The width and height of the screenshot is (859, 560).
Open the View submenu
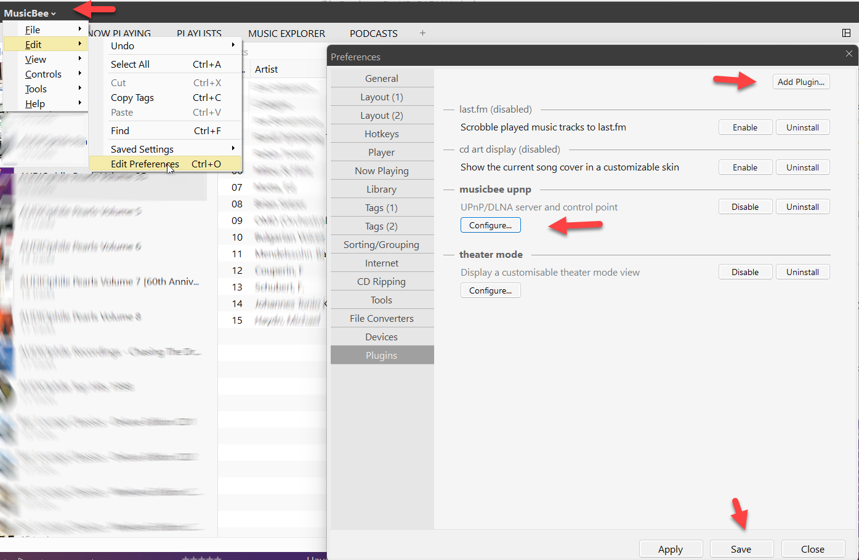pos(46,59)
